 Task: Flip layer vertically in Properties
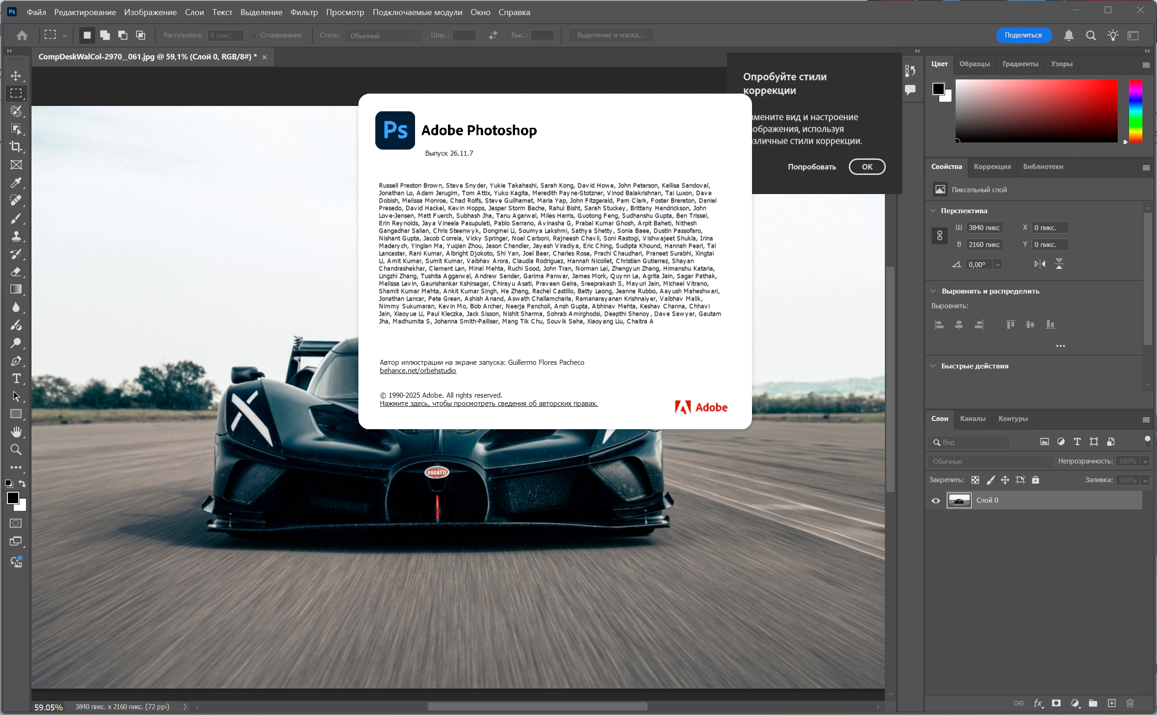[x=1059, y=264]
